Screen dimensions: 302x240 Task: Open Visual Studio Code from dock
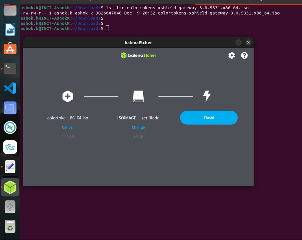[x=10, y=88]
